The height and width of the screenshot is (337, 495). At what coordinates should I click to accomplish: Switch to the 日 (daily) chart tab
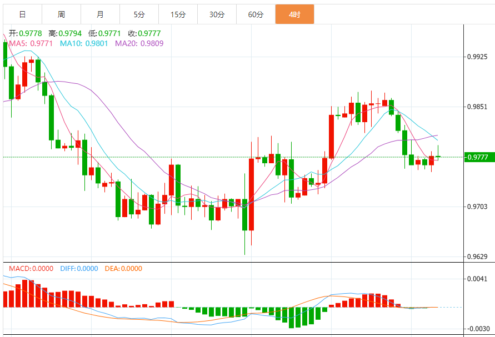(22, 14)
